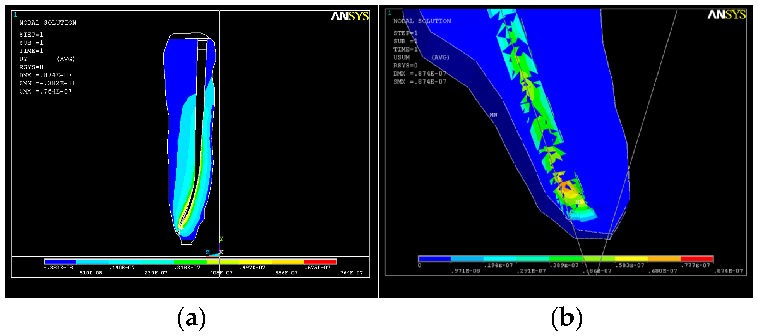Select the MX maximum marker in panel (b)
Screen dimensions: 758x336
(x=579, y=202)
